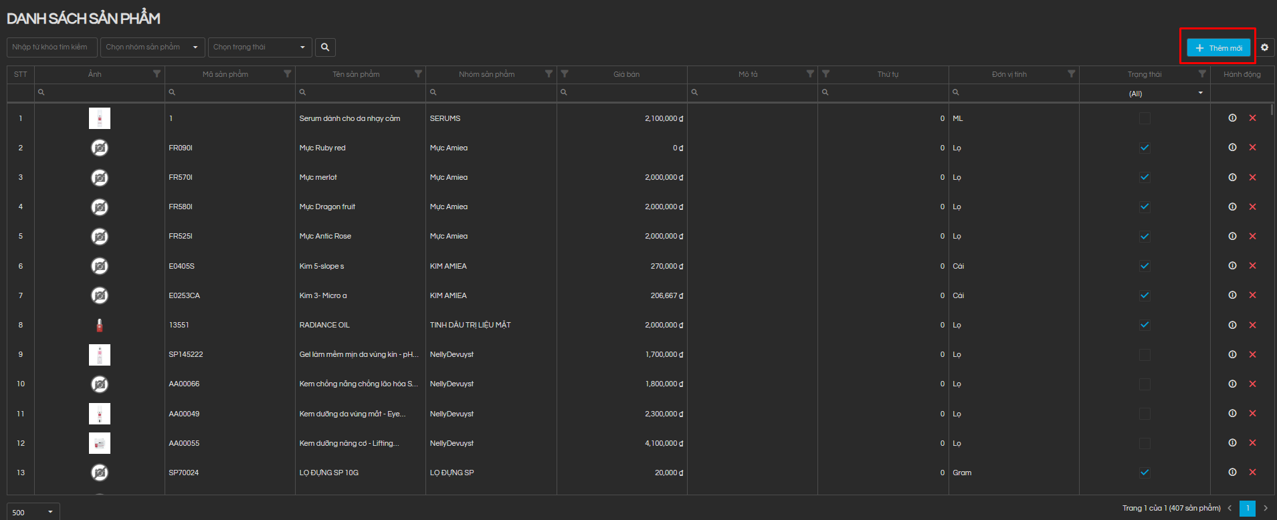The image size is (1277, 520).
Task: Uncheck status checkbox for Mực merlot
Action: pos(1145,177)
